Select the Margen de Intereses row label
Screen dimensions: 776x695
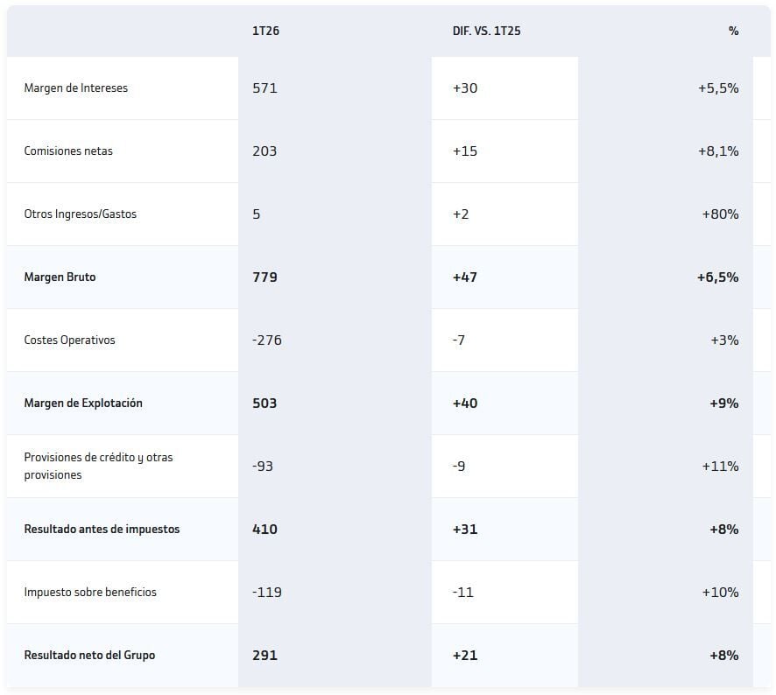click(76, 88)
